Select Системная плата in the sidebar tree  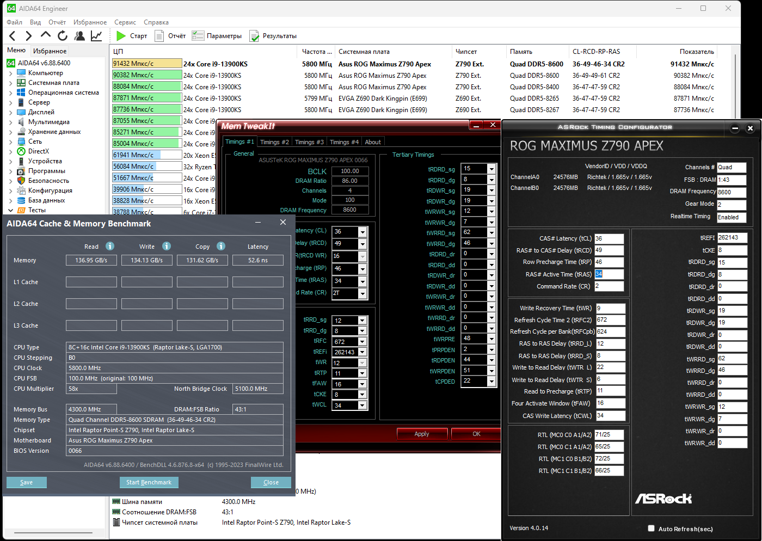coord(53,83)
